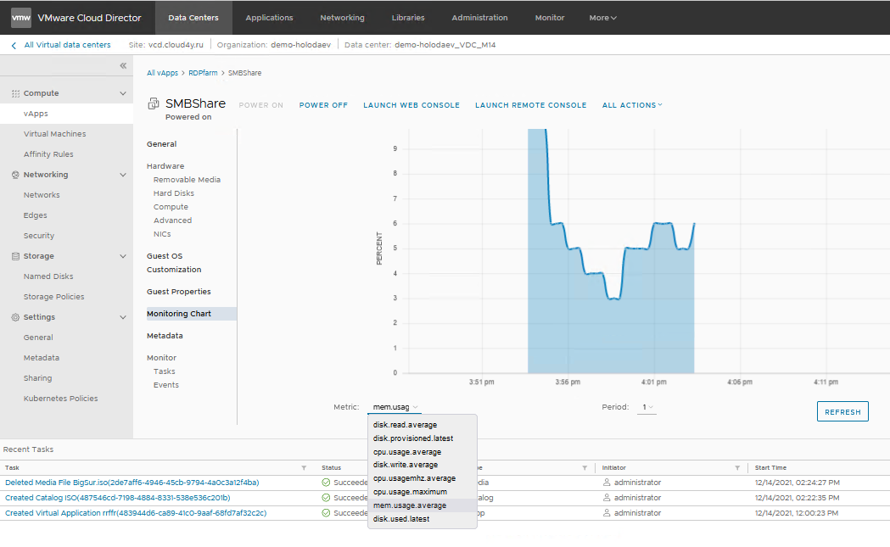This screenshot has width=890, height=547.
Task: Open the Networking top navigation tab
Action: [x=342, y=18]
